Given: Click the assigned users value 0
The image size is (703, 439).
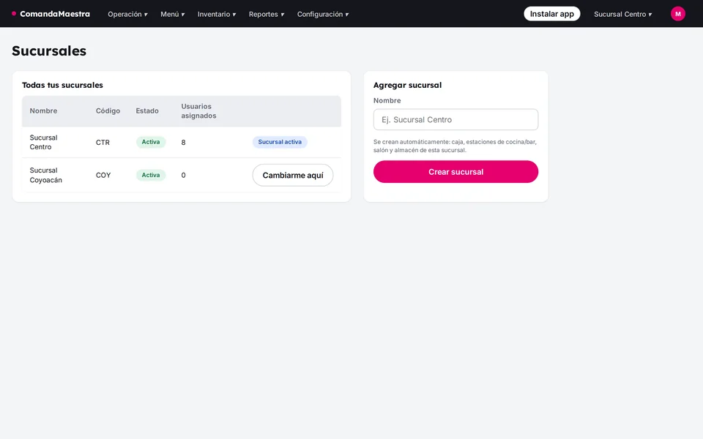Looking at the screenshot, I should click(183, 175).
